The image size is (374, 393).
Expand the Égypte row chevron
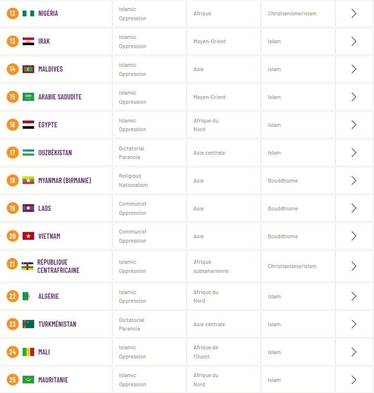point(354,125)
